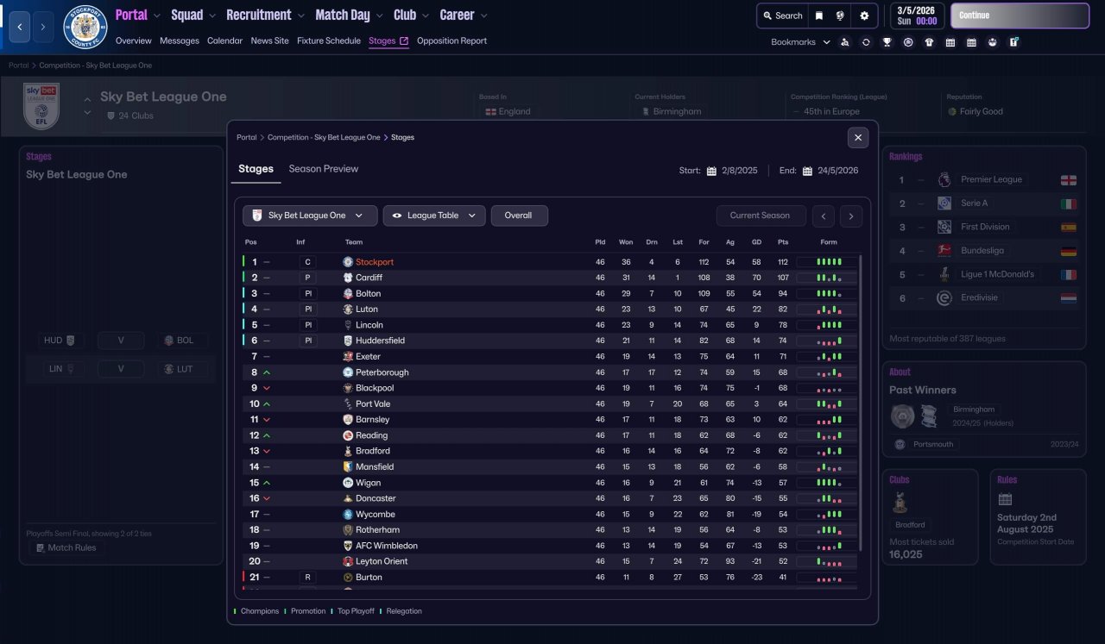The height and width of the screenshot is (644, 1105).
Task: Click the shirt icon in the shortcuts row
Action: click(929, 42)
